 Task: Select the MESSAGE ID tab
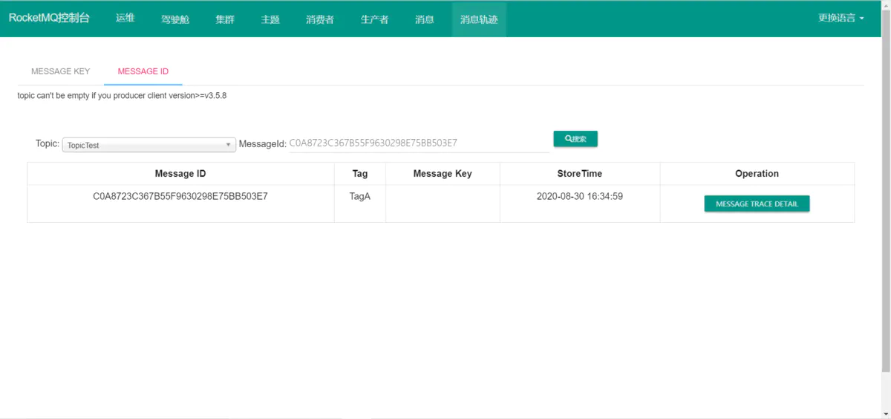143,71
